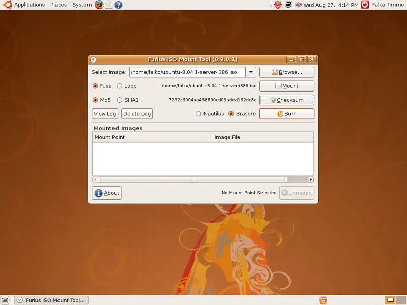Open the System menu
Viewport: 407px width, 305px height.
[x=82, y=5]
